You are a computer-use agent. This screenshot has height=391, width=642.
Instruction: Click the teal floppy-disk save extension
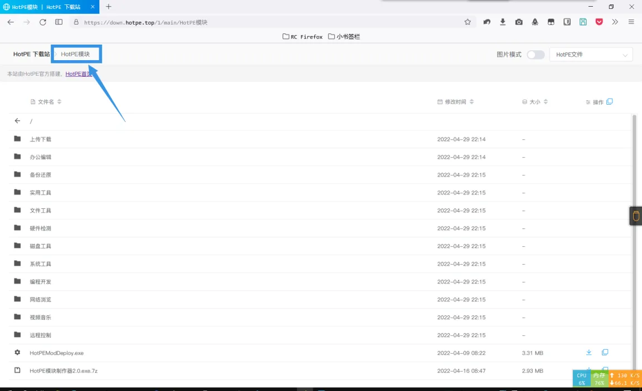(583, 22)
